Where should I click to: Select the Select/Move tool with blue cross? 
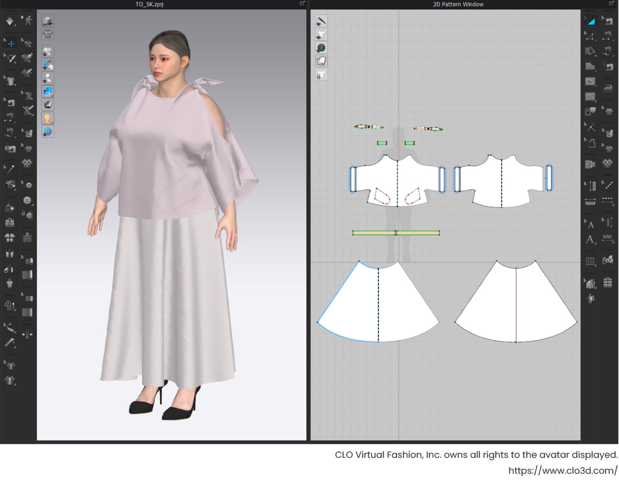11,44
